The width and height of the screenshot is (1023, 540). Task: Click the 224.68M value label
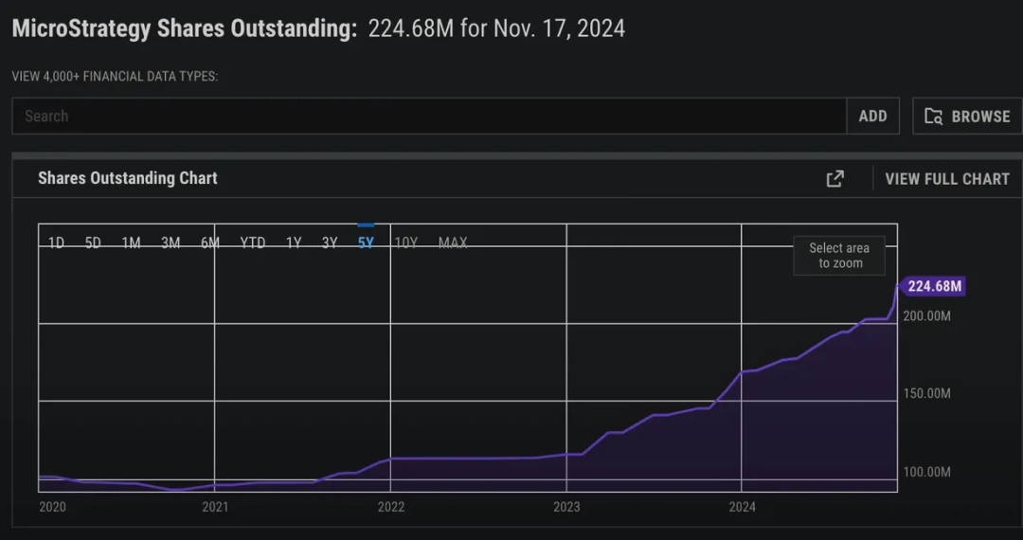point(933,286)
